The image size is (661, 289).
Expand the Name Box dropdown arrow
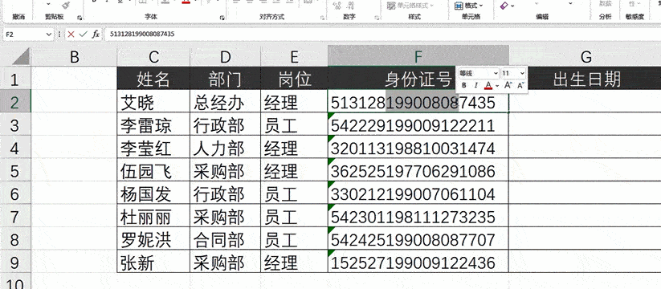pyautogui.click(x=49, y=35)
